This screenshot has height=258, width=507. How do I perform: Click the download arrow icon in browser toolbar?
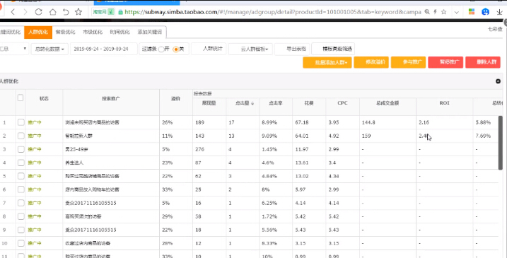pyautogui.click(x=499, y=12)
